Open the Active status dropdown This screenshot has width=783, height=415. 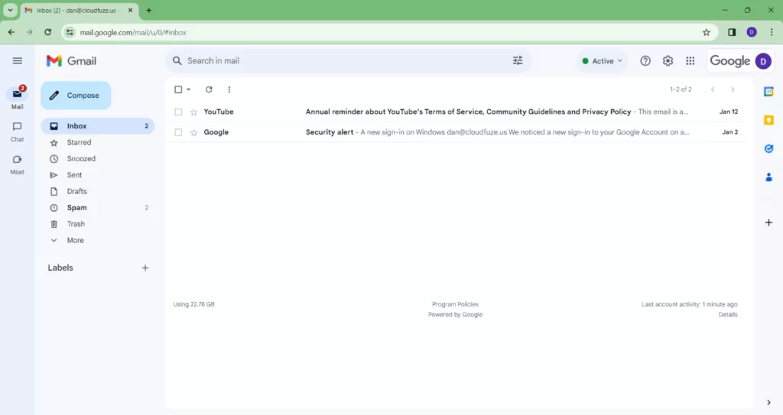coord(602,61)
